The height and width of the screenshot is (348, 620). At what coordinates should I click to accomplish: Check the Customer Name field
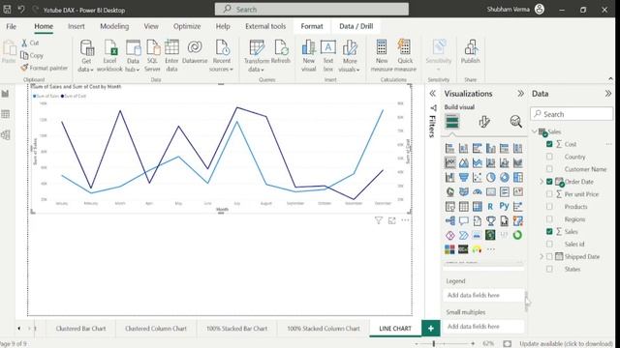tap(549, 169)
